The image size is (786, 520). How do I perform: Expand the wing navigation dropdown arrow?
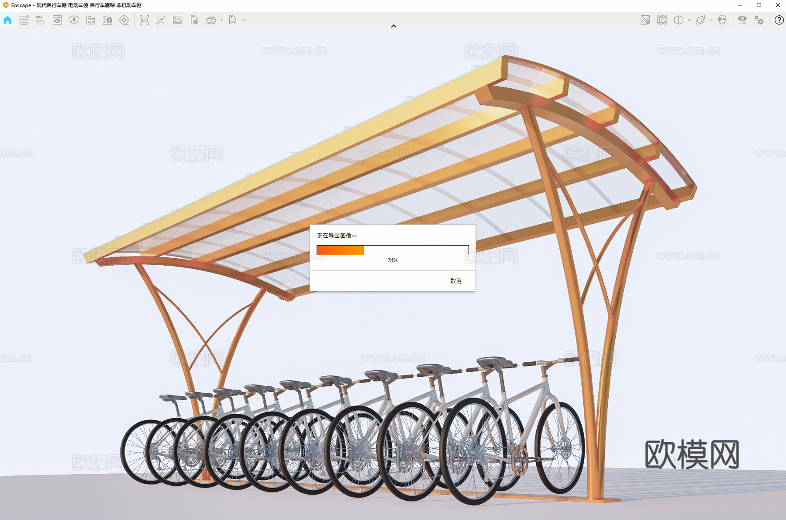[x=711, y=20]
